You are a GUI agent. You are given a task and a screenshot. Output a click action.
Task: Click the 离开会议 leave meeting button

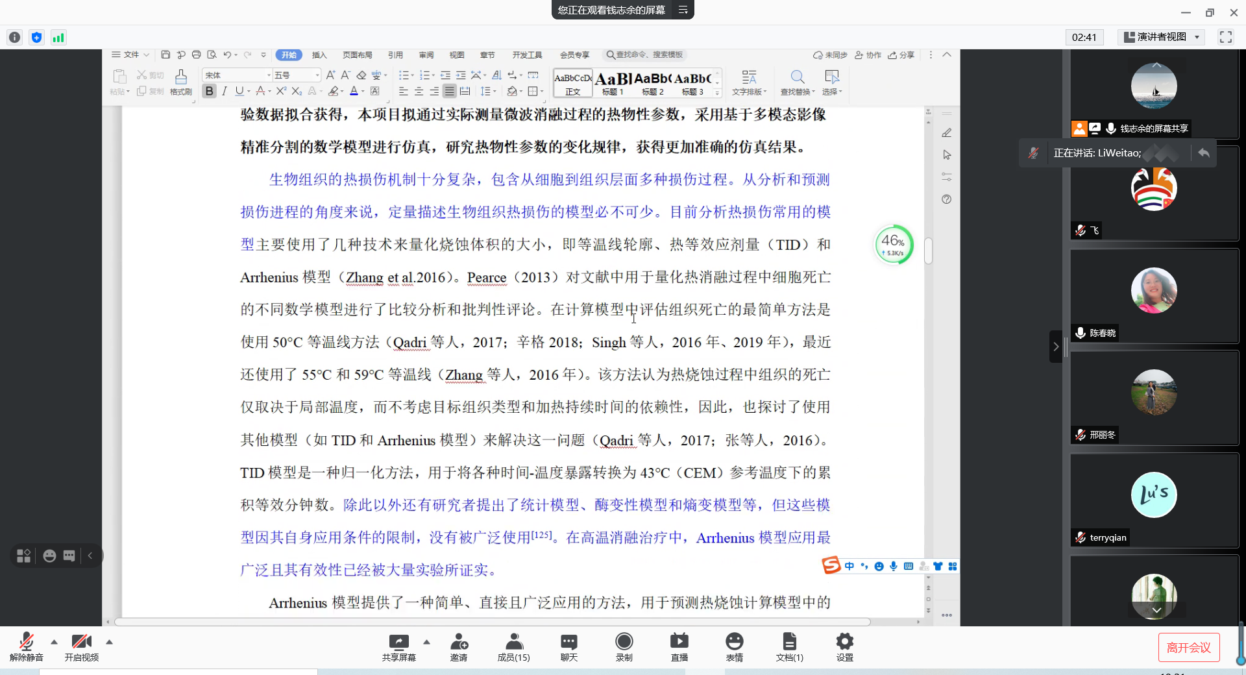pyautogui.click(x=1188, y=647)
